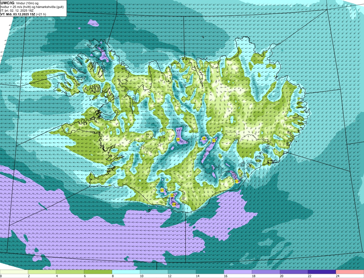Select the 'VT: Mið. 03.12.2025 15Z (+21 h)' line

point(23,14)
